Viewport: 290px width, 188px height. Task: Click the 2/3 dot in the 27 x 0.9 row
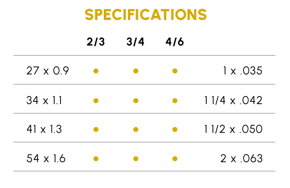pyautogui.click(x=96, y=71)
